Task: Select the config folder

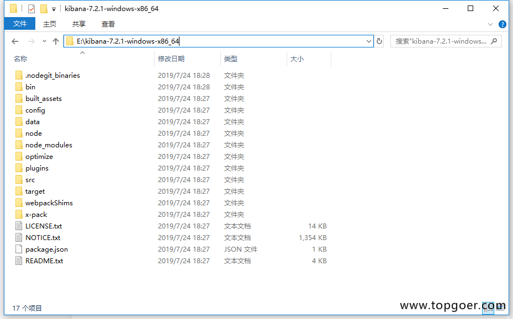Action: [x=35, y=110]
